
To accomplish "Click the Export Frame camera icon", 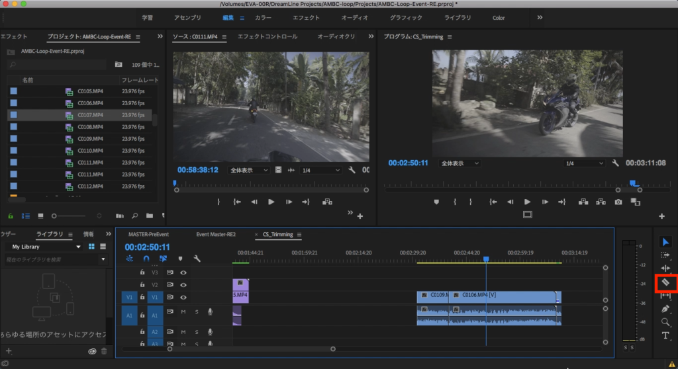I will (x=618, y=202).
